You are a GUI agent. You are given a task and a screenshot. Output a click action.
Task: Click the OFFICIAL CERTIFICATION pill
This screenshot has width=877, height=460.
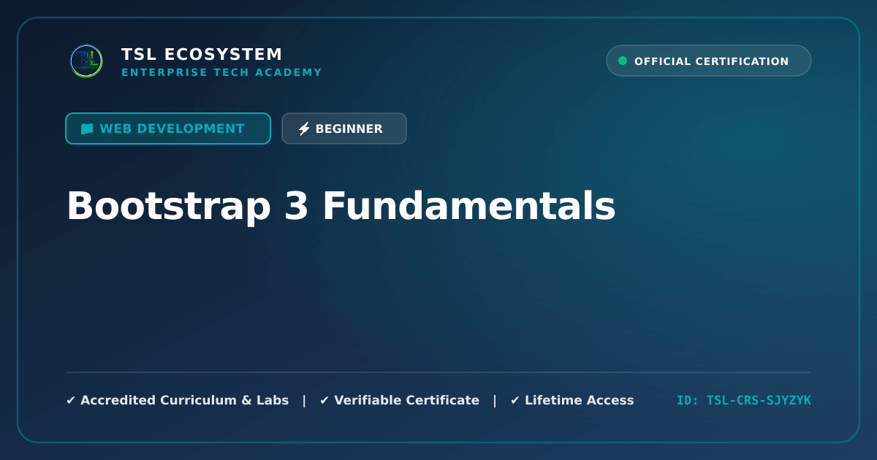coord(709,61)
